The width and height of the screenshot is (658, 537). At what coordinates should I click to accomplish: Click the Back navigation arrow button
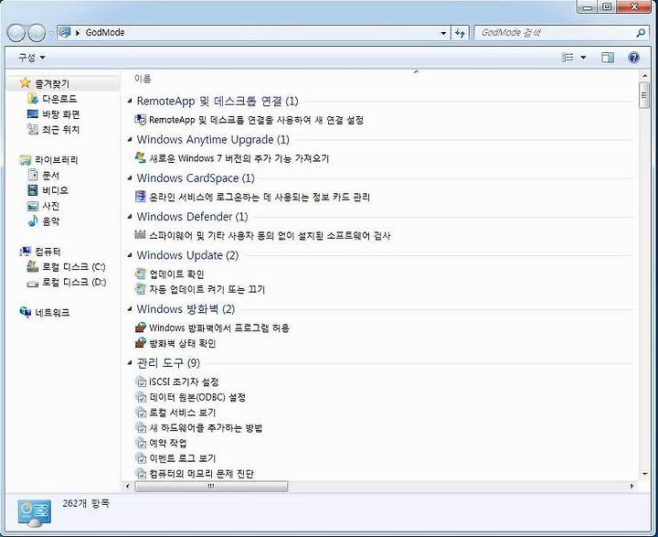(x=16, y=33)
